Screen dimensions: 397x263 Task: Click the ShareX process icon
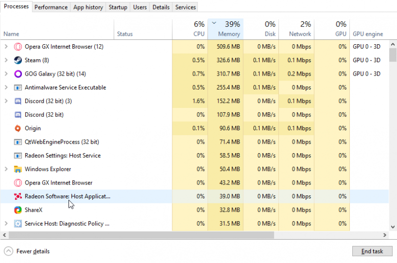[18, 210]
